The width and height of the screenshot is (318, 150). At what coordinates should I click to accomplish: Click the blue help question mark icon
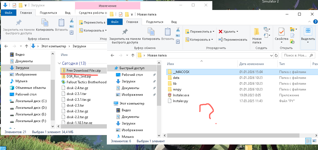click(x=315, y=22)
